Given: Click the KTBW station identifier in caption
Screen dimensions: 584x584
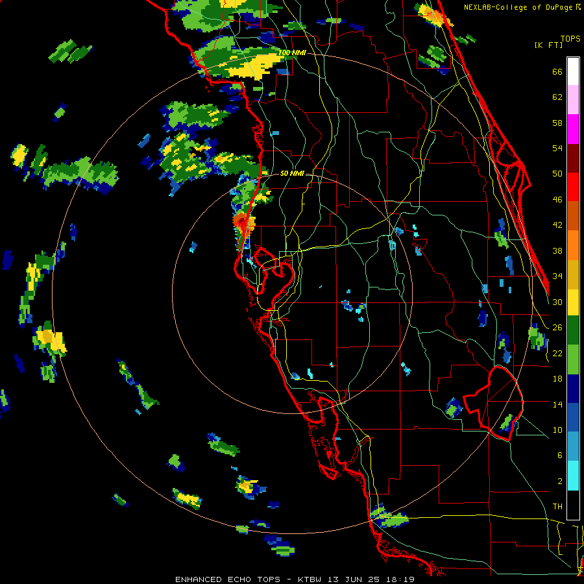Looking at the screenshot, I should pos(311,579).
